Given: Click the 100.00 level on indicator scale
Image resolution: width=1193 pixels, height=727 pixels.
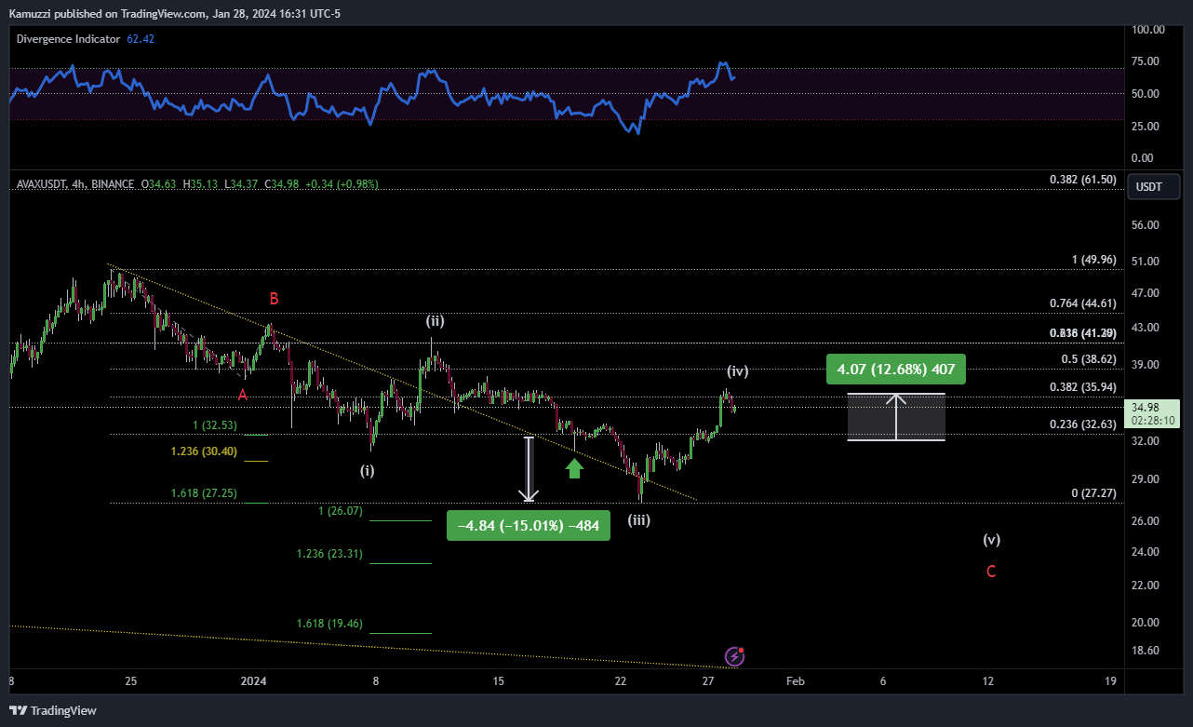Looking at the screenshot, I should 1147,30.
